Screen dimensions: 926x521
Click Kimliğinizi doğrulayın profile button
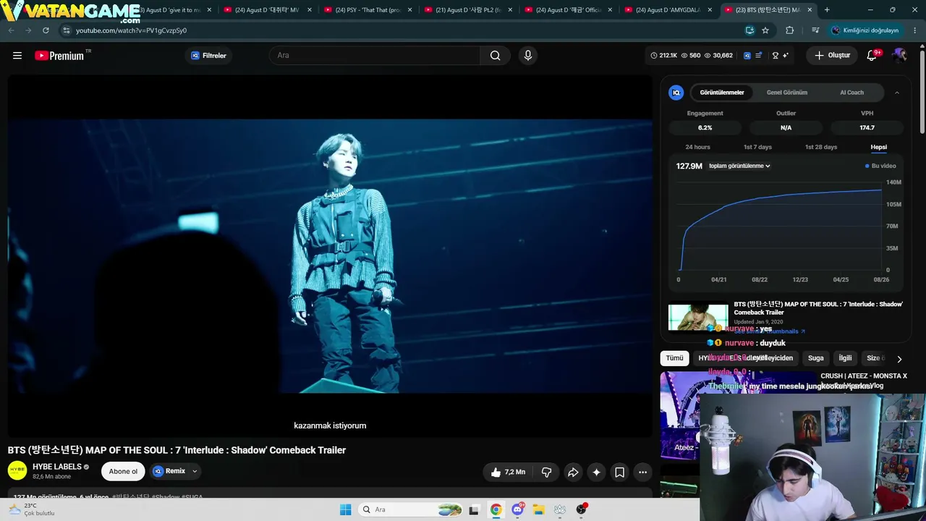click(865, 30)
